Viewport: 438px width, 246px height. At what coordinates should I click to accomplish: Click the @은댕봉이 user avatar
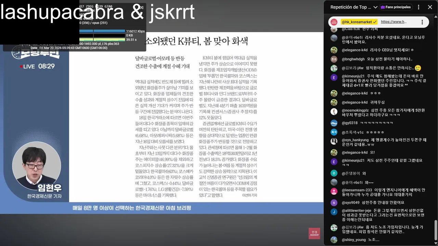click(x=334, y=173)
